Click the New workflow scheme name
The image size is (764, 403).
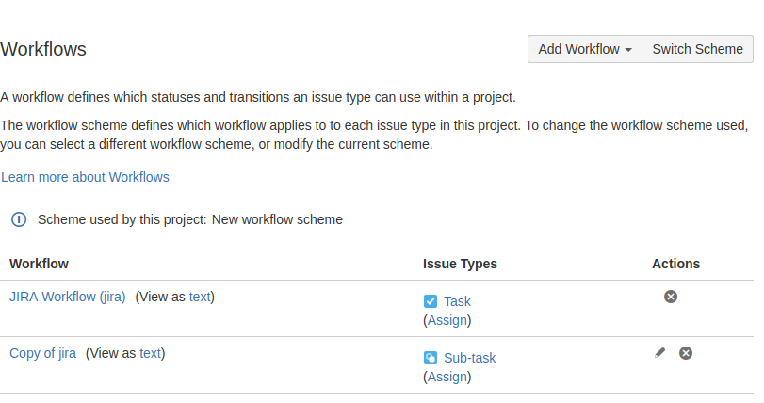(277, 219)
